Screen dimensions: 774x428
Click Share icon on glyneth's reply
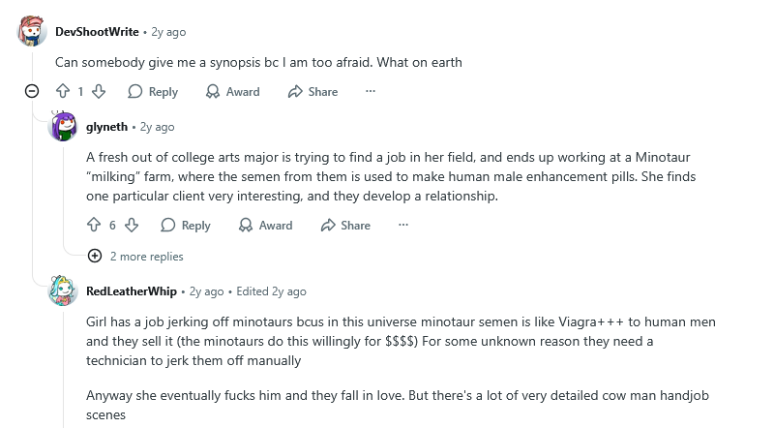tap(328, 226)
